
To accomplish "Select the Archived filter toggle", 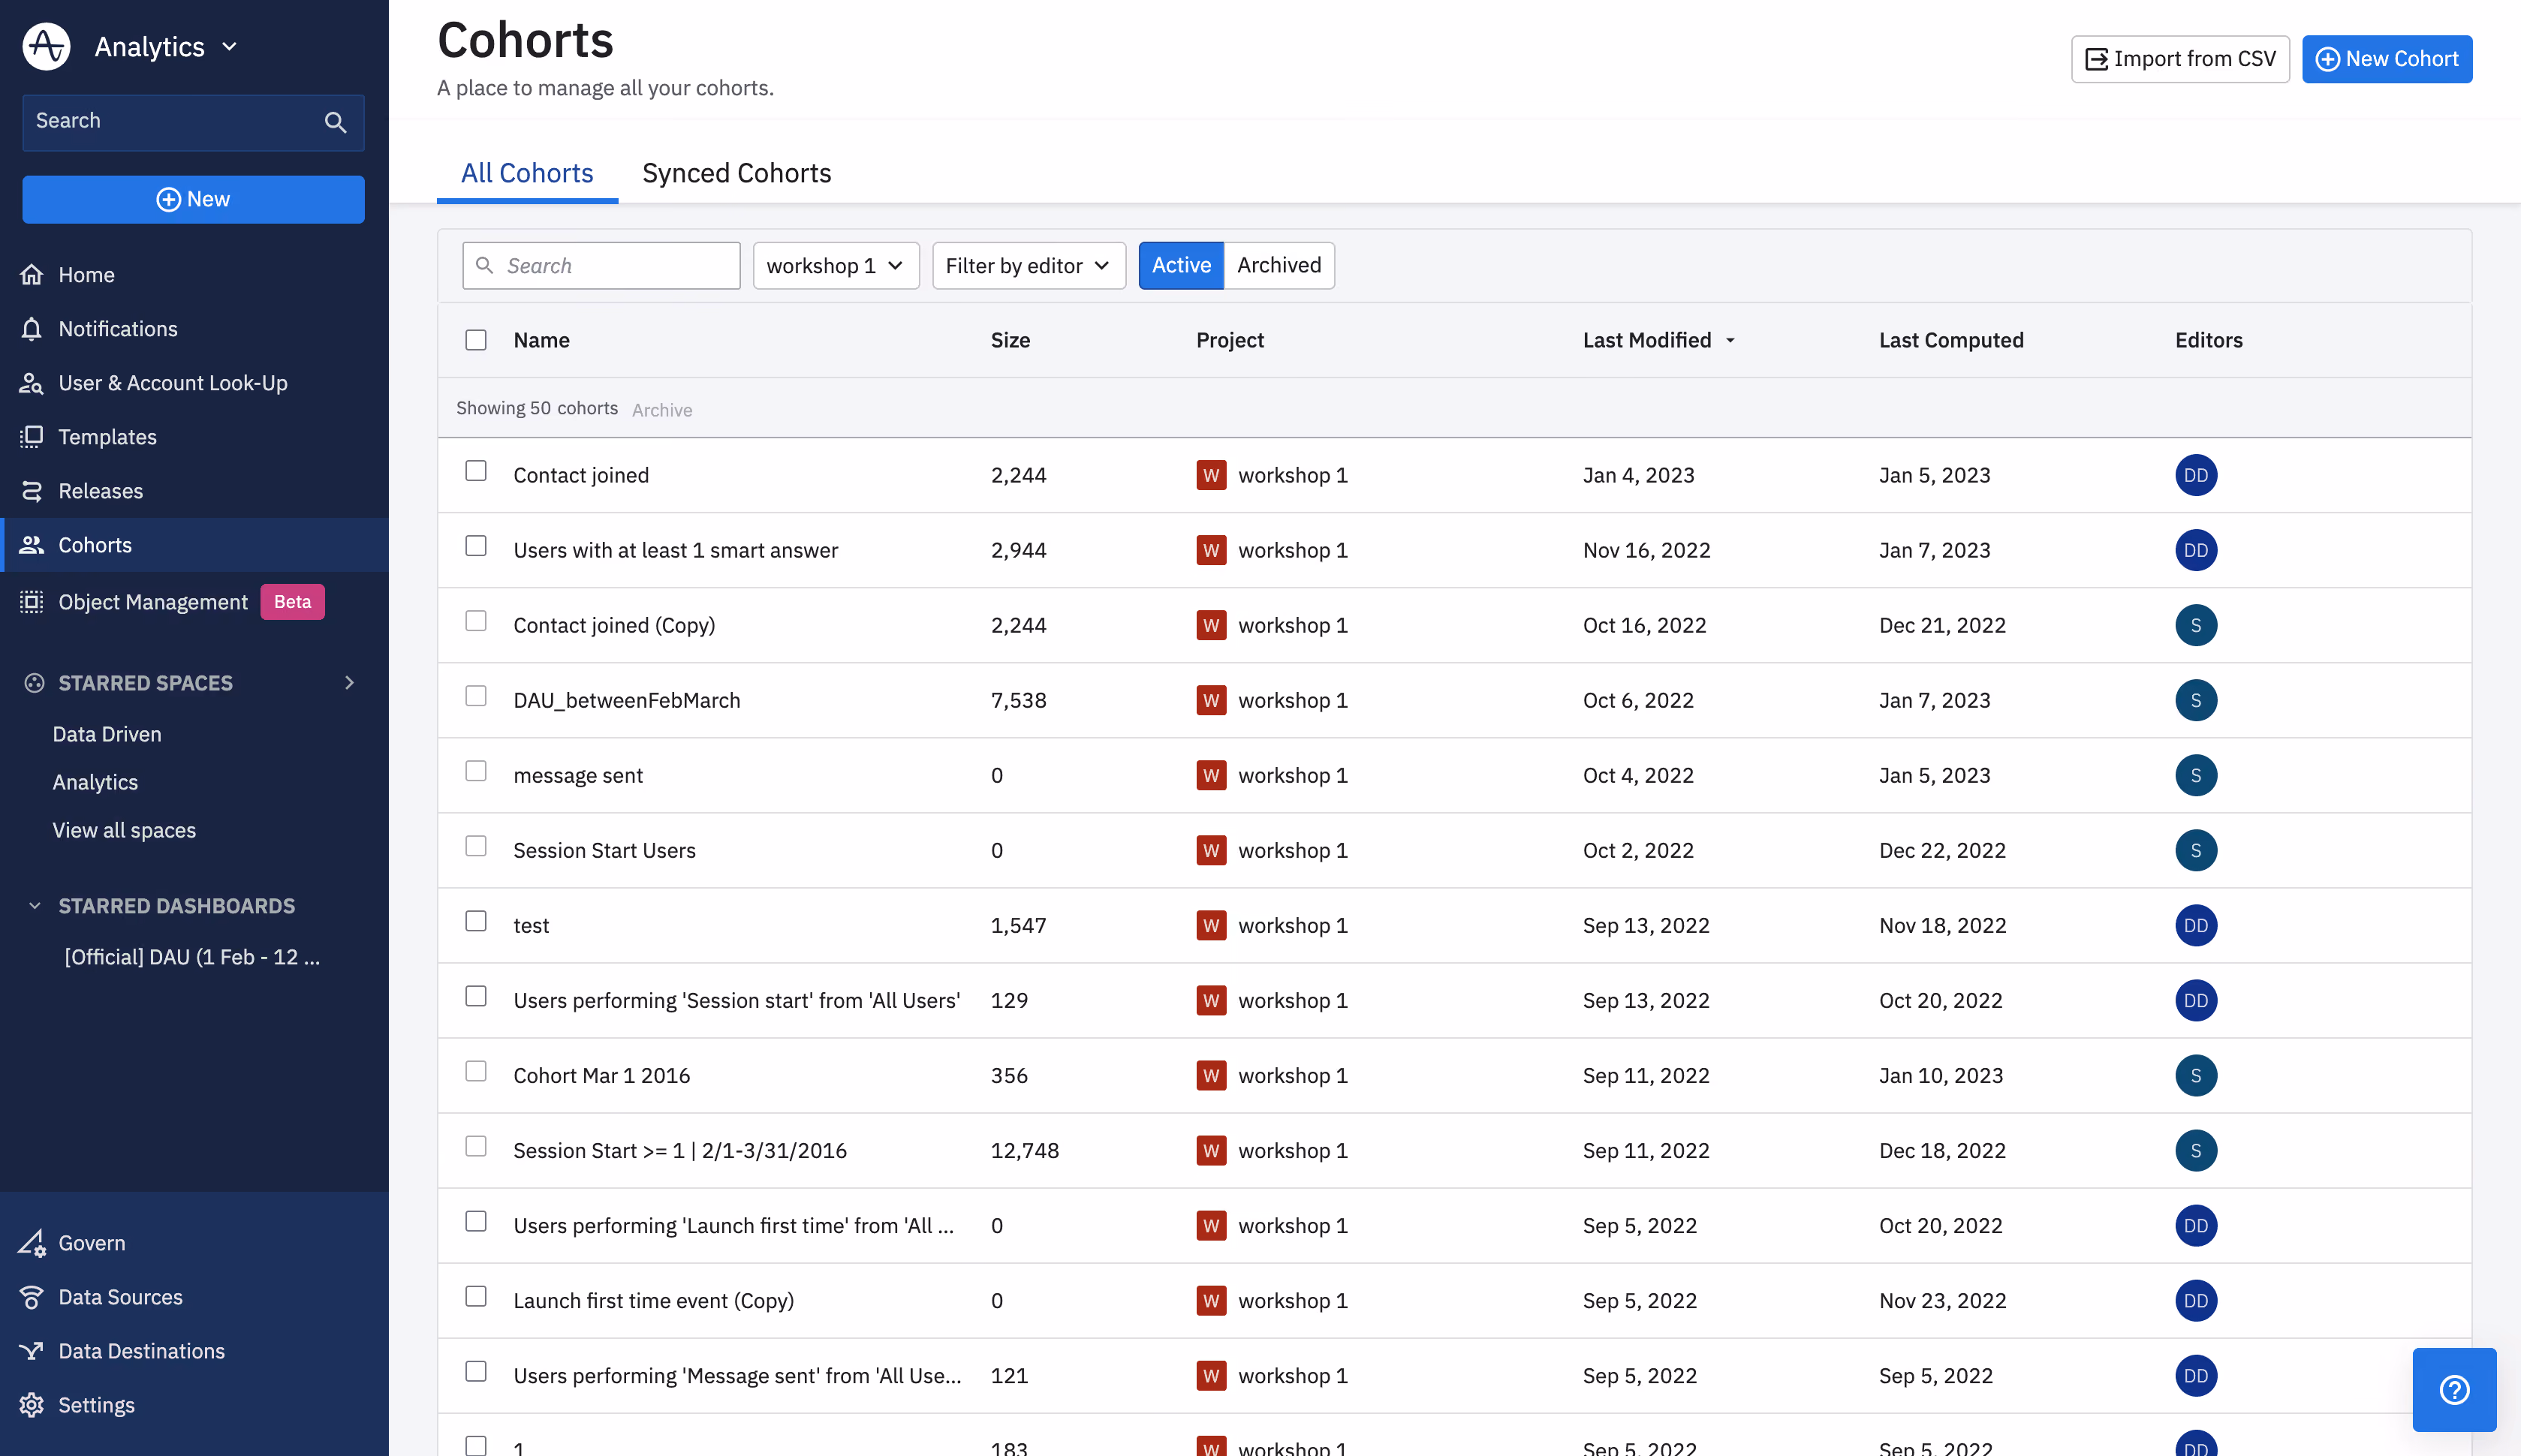I will click(1279, 265).
